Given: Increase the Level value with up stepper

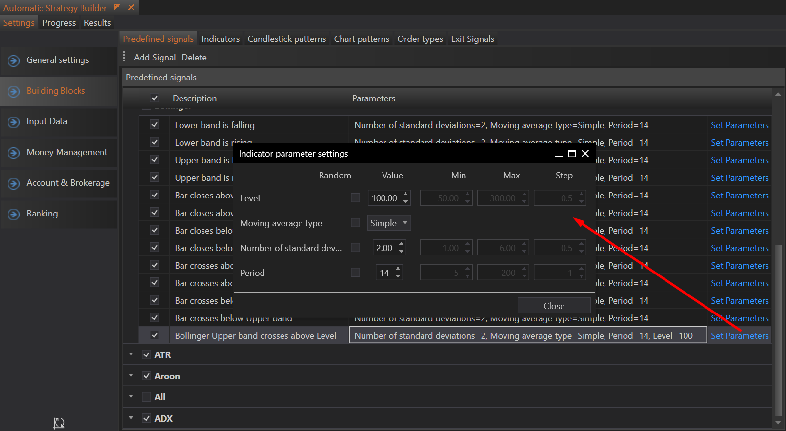Looking at the screenshot, I should point(405,195).
